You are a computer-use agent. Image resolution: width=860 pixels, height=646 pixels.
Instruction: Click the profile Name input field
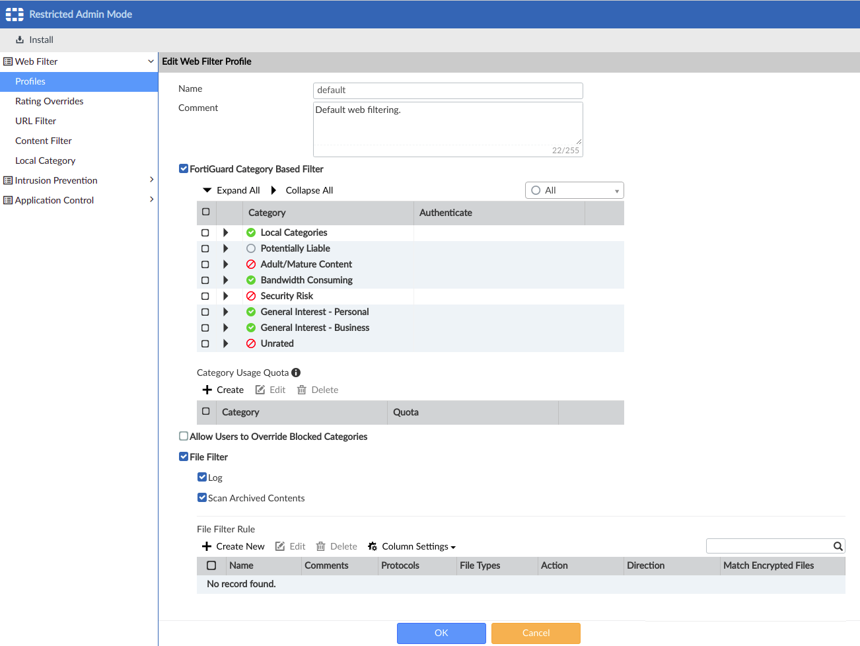pos(448,90)
